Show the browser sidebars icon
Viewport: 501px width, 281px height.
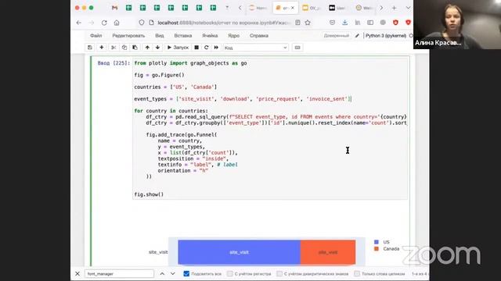click(370, 23)
